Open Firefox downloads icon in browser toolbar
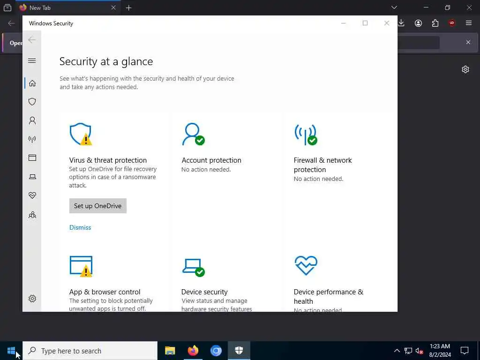Image resolution: width=480 pixels, height=360 pixels. pos(401,23)
